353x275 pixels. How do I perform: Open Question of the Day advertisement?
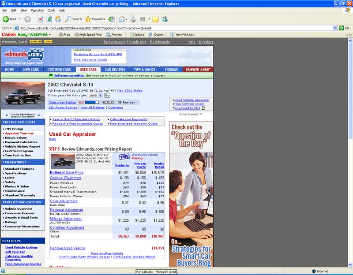coord(191,194)
